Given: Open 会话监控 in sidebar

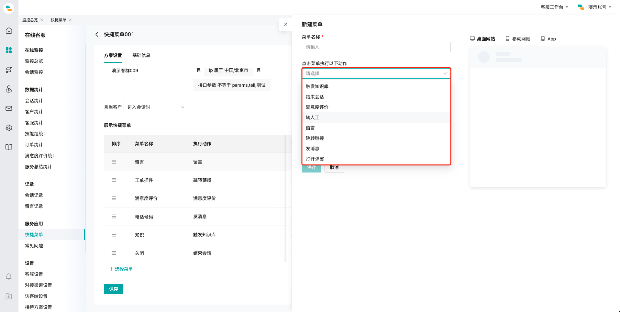Looking at the screenshot, I should 34,72.
